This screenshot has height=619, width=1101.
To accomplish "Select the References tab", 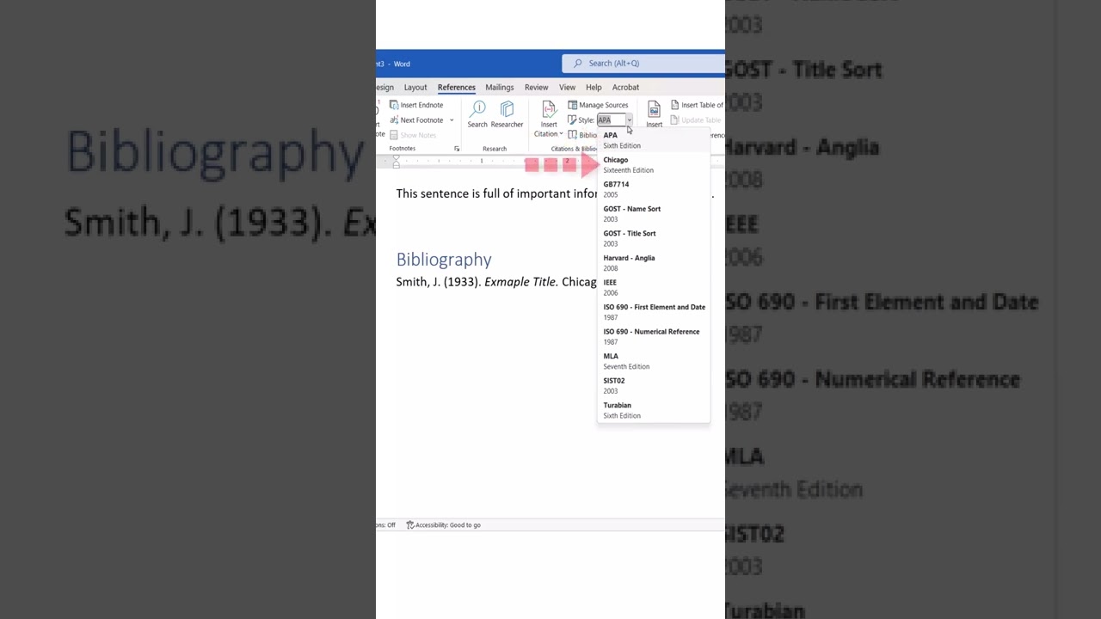I will click(456, 87).
